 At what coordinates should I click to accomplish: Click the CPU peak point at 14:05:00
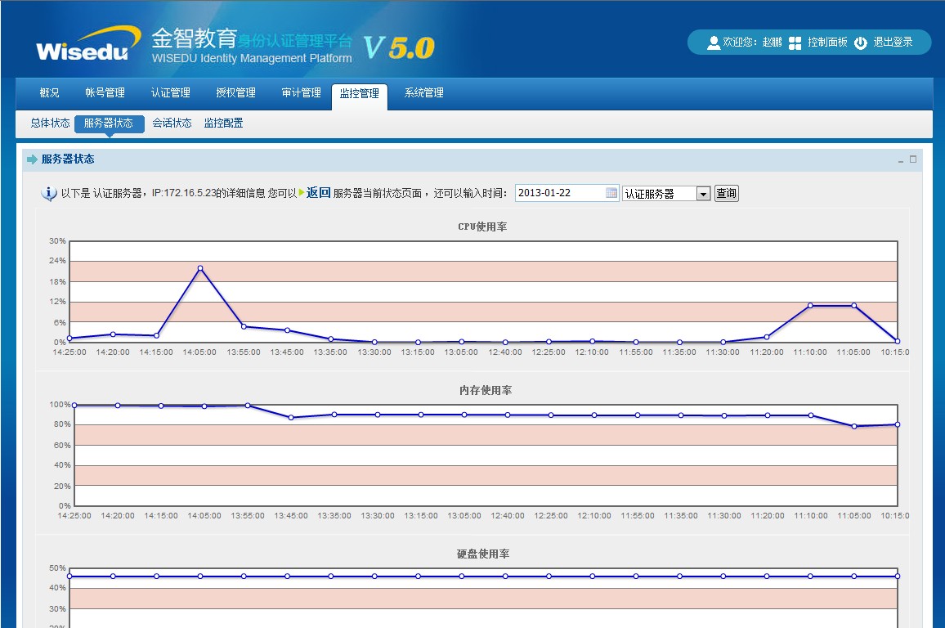click(200, 268)
